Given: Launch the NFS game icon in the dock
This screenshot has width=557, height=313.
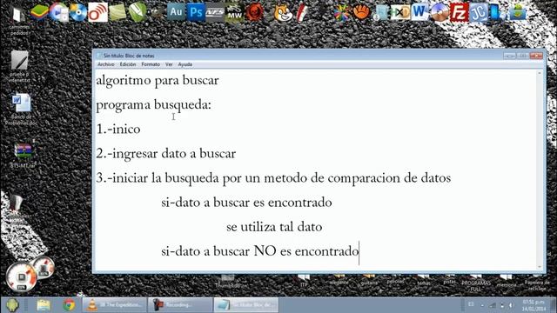Looking at the screenshot, I should 215,13.
